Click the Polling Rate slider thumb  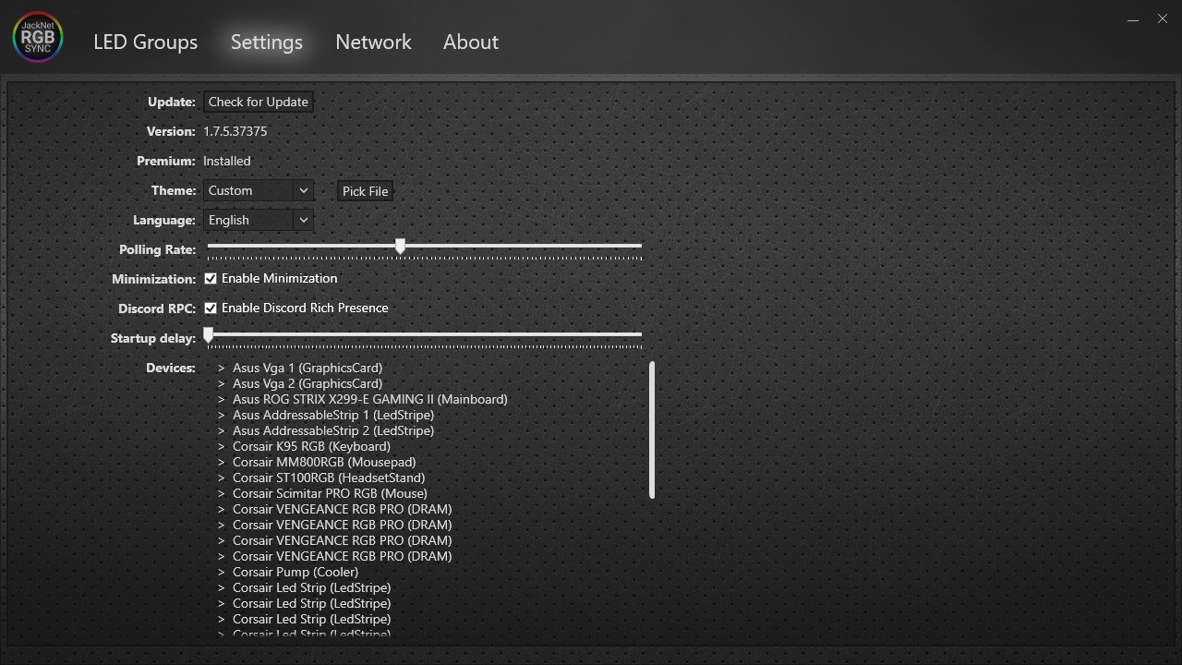click(x=400, y=247)
